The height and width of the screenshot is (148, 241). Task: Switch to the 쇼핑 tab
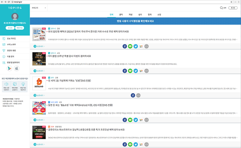[x=159, y=15]
